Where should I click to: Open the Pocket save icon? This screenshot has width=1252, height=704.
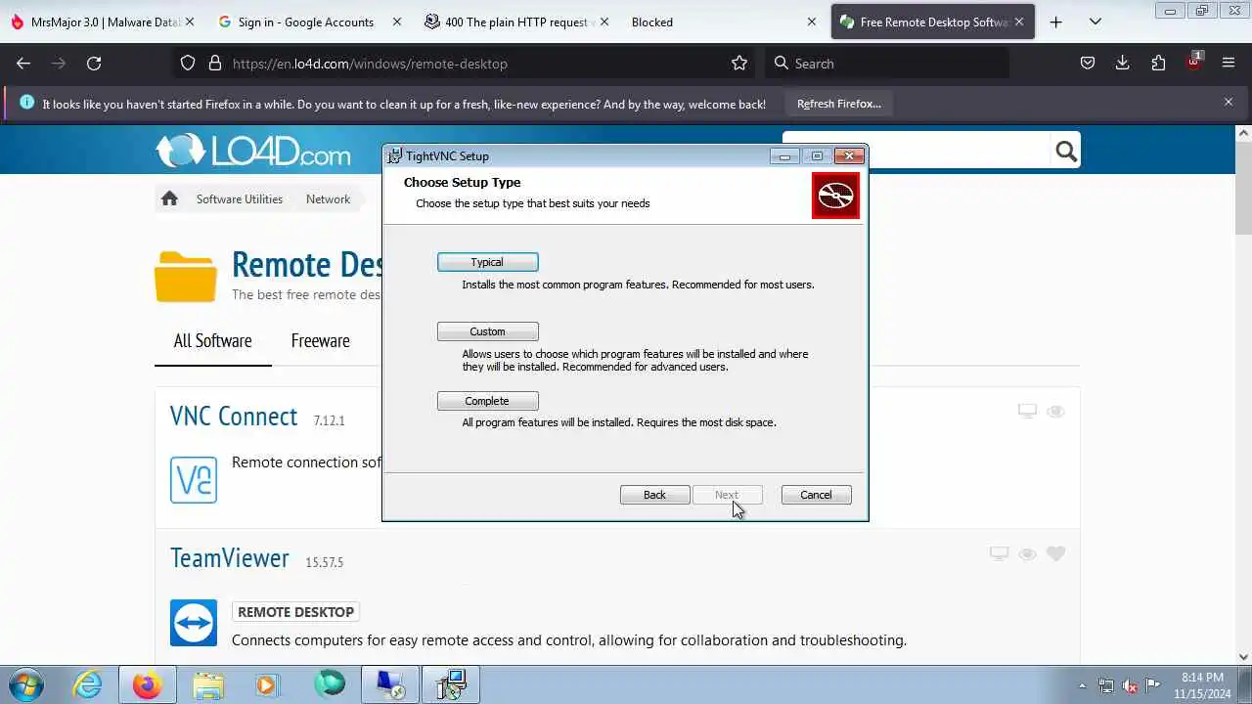(x=1088, y=63)
